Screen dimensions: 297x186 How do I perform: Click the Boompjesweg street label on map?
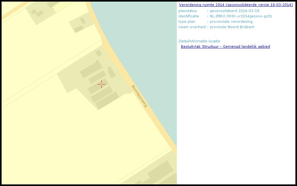pyautogui.click(x=139, y=96)
